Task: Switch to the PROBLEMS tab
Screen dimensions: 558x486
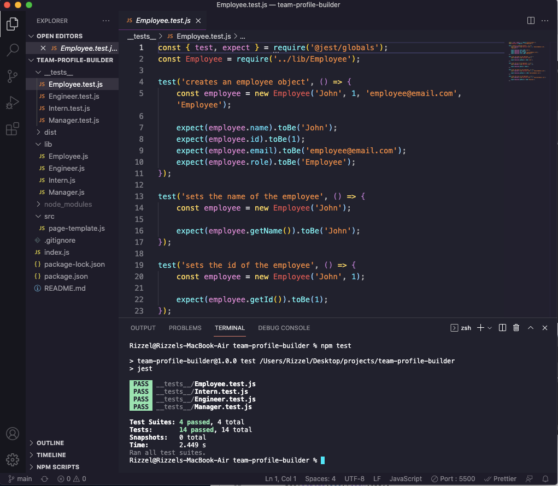Action: point(185,327)
